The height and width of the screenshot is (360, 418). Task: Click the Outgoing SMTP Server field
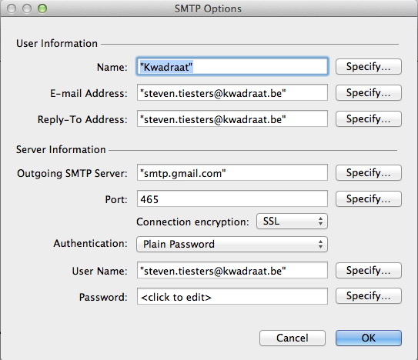coord(232,172)
